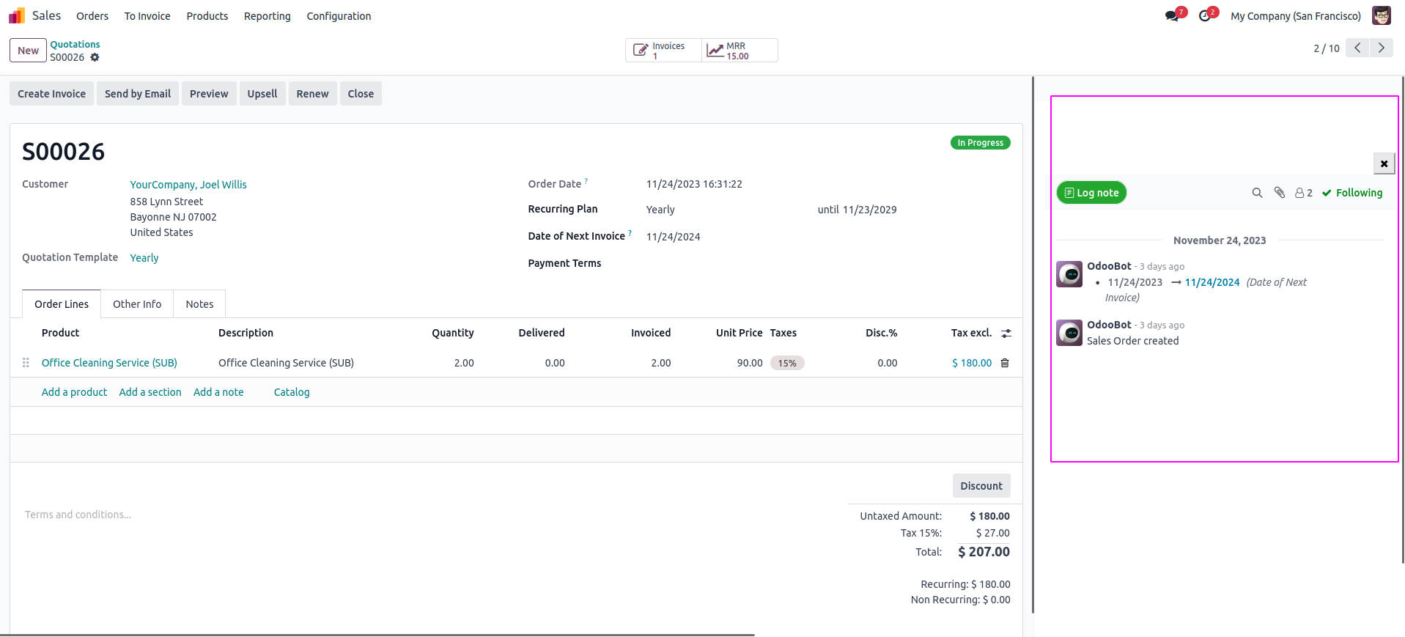Click the OdooBot avatar on Sales Order created
This screenshot has width=1405, height=637.
[1069, 333]
